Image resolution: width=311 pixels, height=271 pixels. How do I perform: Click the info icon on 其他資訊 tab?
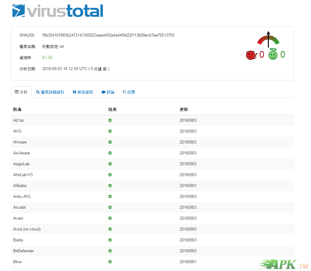tap(74, 92)
